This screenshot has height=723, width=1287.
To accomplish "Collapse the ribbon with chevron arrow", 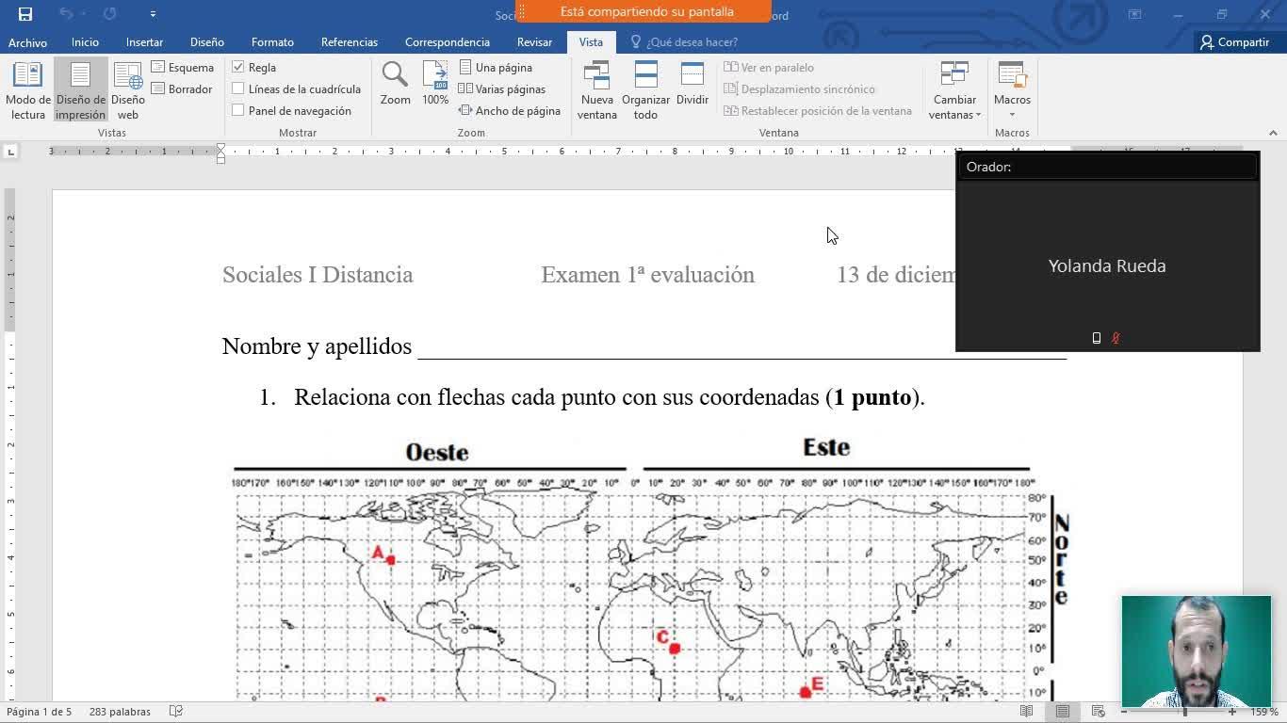I will click(x=1273, y=133).
